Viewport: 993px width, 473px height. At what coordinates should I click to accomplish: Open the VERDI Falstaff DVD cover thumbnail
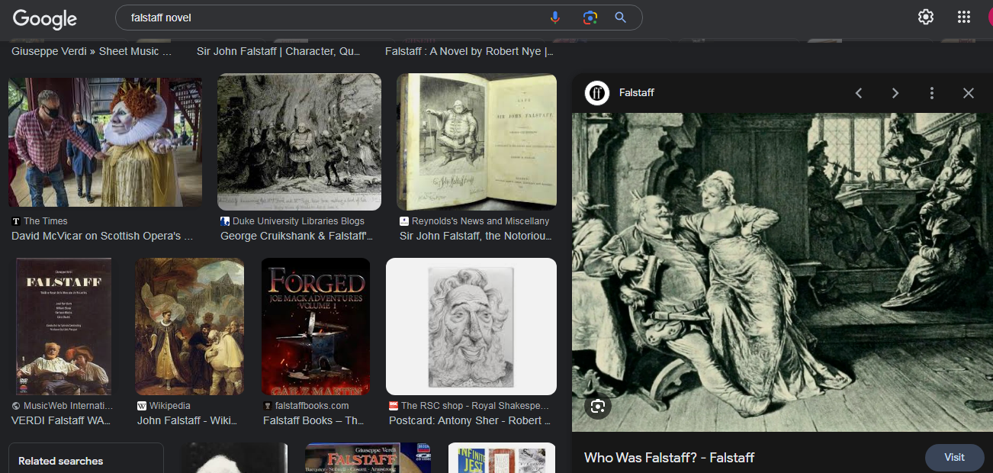(64, 326)
